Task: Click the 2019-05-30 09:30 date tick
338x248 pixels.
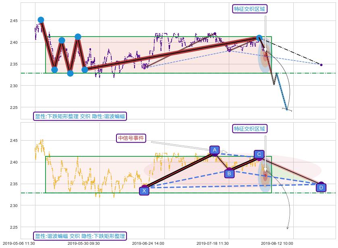Action: 83,244
